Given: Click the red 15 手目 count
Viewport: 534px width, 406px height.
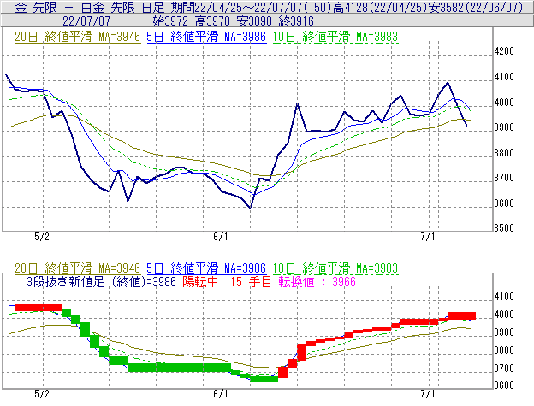Looking at the screenshot, I should (x=251, y=282).
